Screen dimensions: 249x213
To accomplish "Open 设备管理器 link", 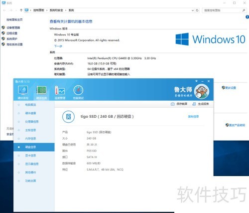I will 13,27.
